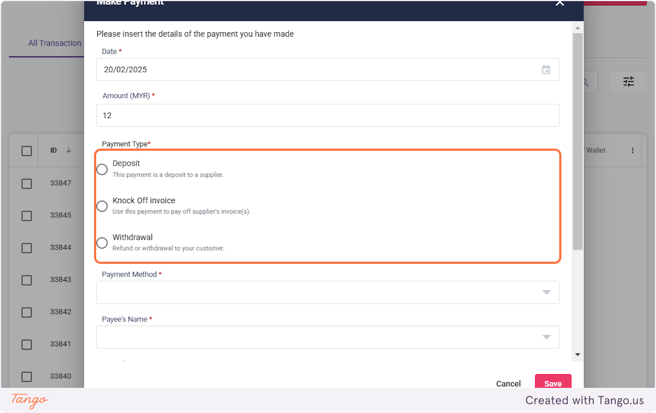
Task: Select the Deposit payment type
Action: click(102, 169)
